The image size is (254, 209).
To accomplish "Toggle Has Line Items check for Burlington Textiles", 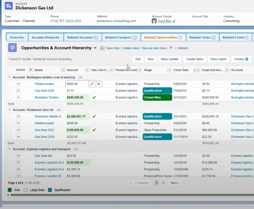I will [94, 97].
